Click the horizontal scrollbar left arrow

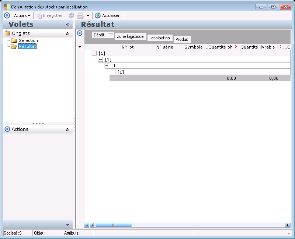(x=92, y=225)
